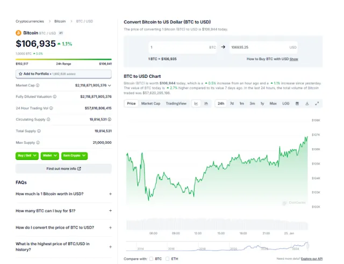Switch to candlestick chart view icon
Image resolution: width=344 pixels, height=264 pixels.
[206, 103]
